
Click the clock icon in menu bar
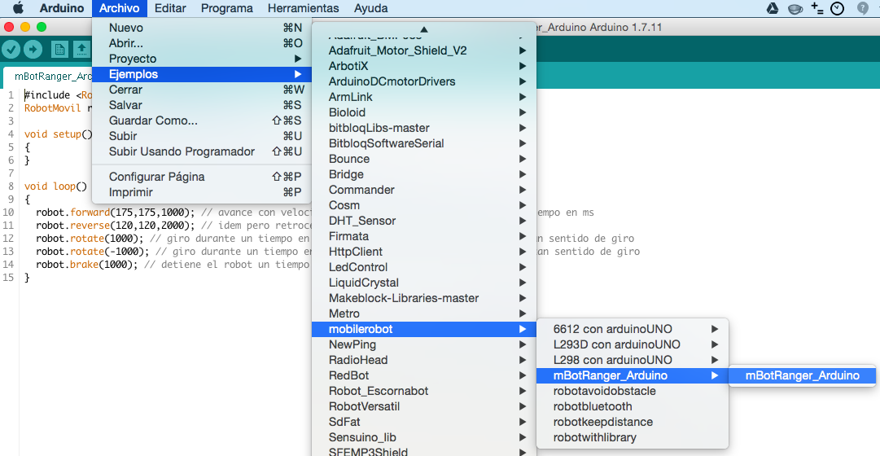pos(838,8)
